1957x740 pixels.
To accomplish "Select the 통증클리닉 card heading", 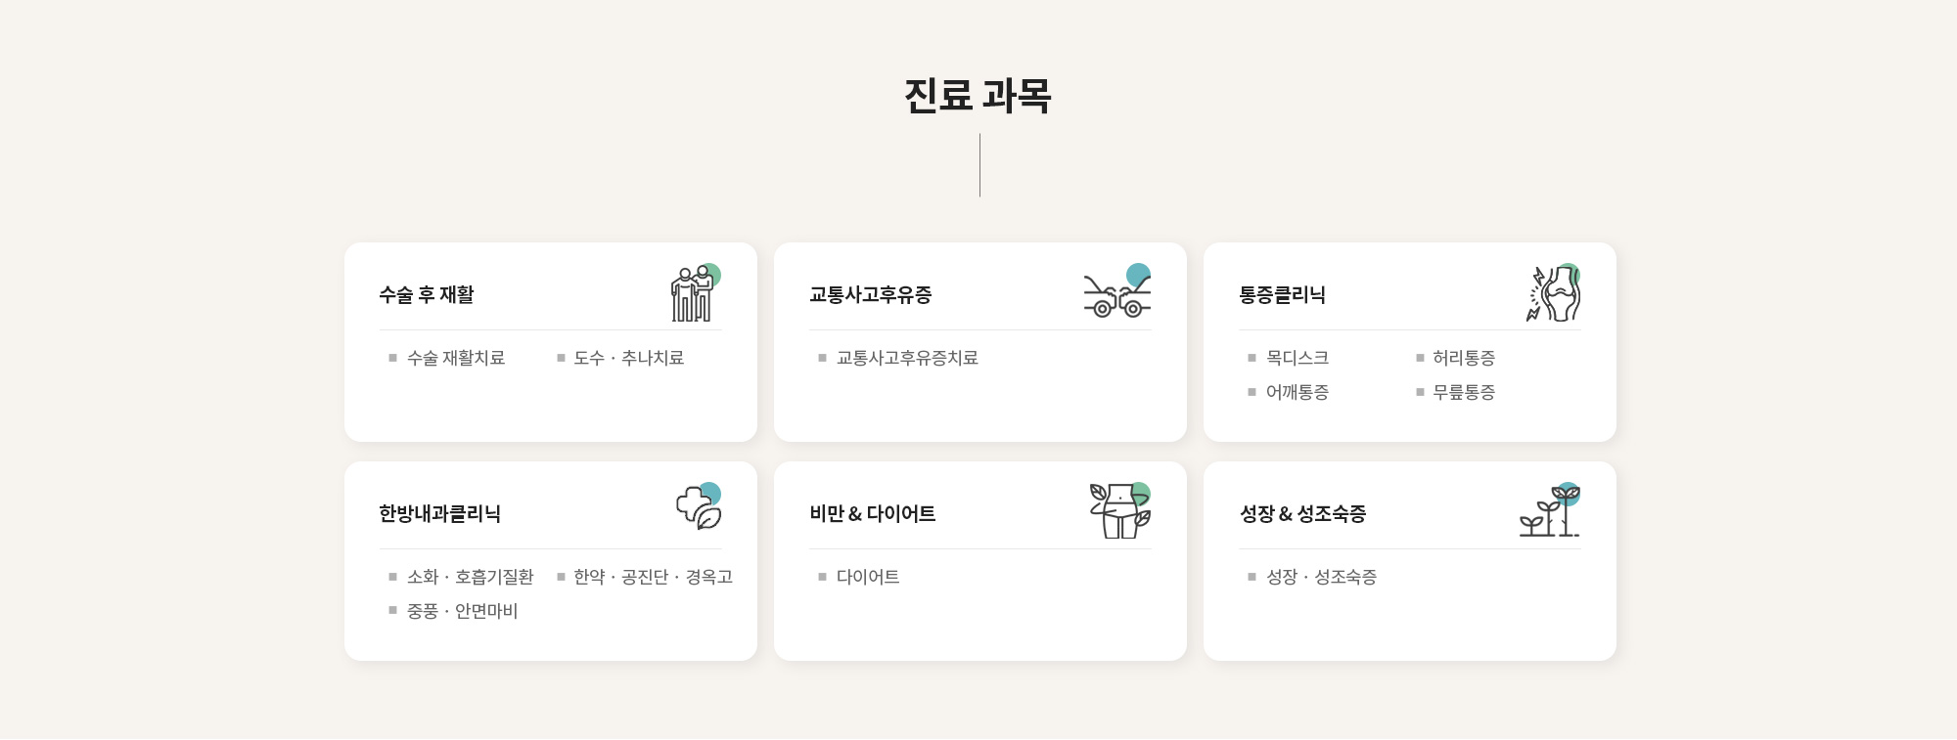I will tap(1282, 295).
